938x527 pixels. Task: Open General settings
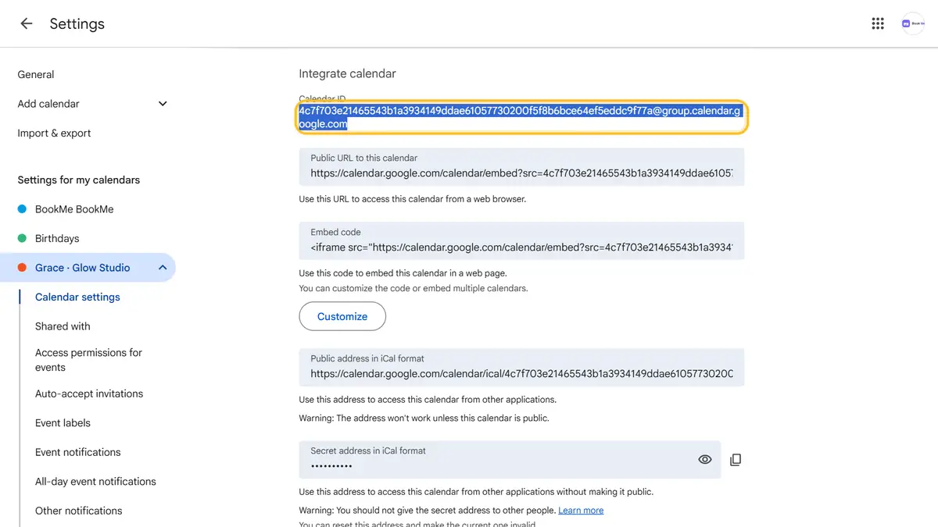point(36,75)
